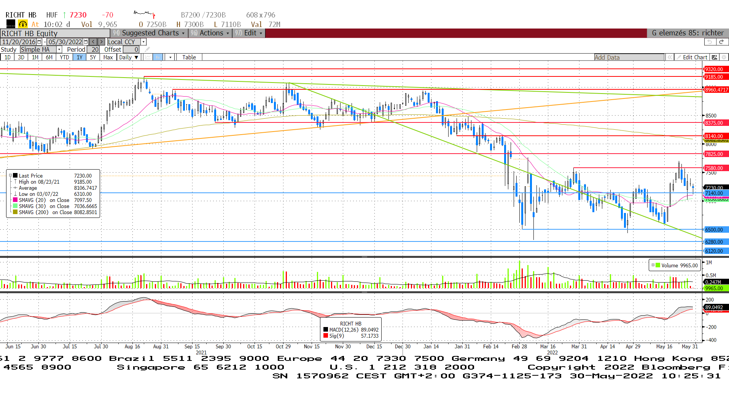Viewport: 729px width, 397px height.
Task: Click the Add Data input field
Action: pyautogui.click(x=629, y=57)
